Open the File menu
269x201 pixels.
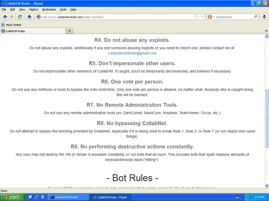click(4, 10)
